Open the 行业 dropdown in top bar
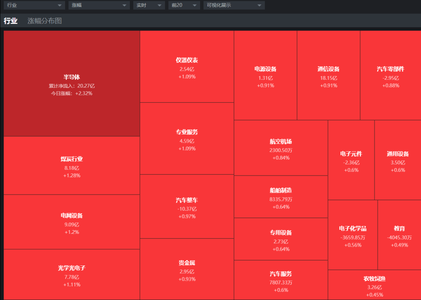The width and height of the screenshot is (421, 300). click(34, 5)
